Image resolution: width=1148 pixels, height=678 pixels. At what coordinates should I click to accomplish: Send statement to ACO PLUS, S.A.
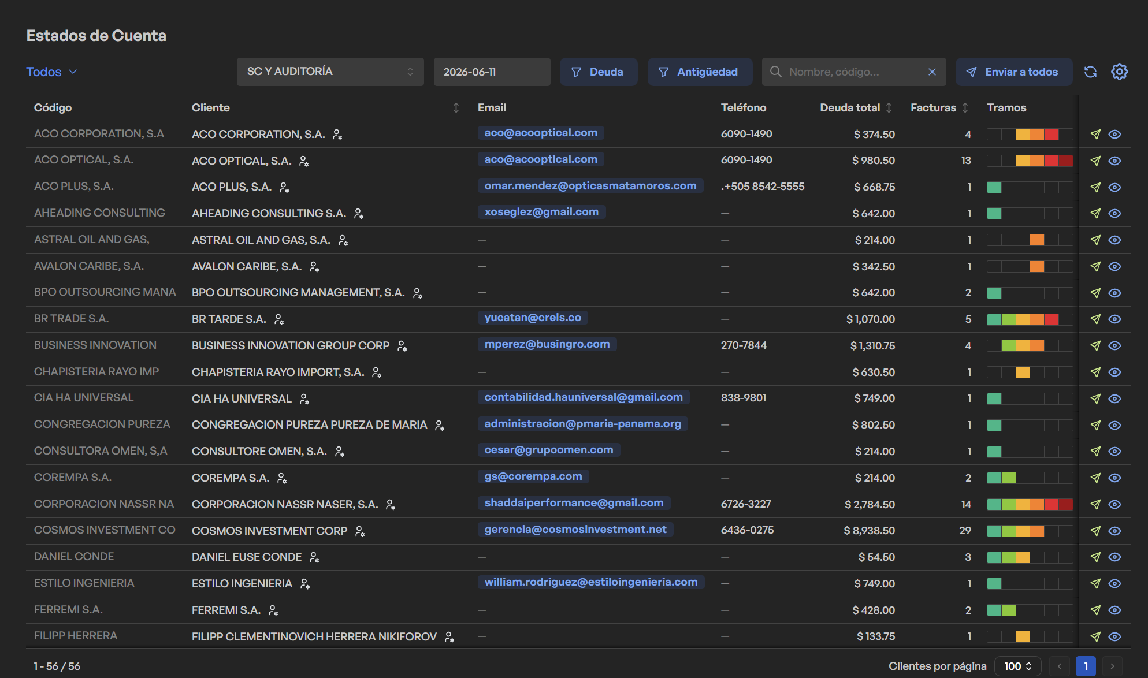coord(1095,187)
